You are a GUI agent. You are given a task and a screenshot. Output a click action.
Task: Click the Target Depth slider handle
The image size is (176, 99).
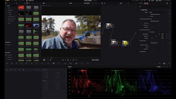159,34
